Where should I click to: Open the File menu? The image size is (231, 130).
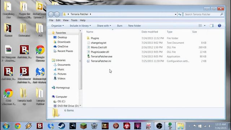click(51, 20)
